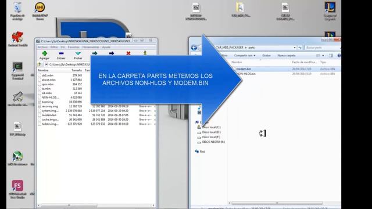Select sdi.mbn in 7-Zip file list
Screen dimensions: 372x209
46,93
